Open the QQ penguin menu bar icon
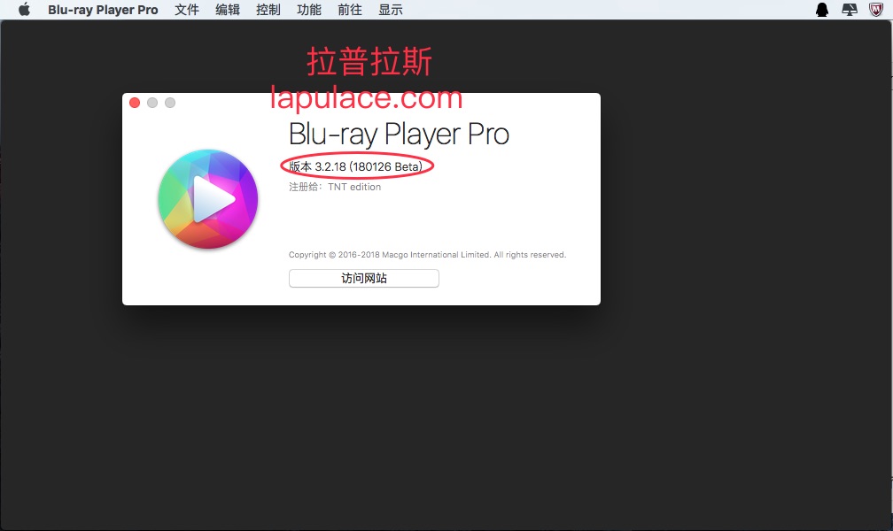 point(821,9)
